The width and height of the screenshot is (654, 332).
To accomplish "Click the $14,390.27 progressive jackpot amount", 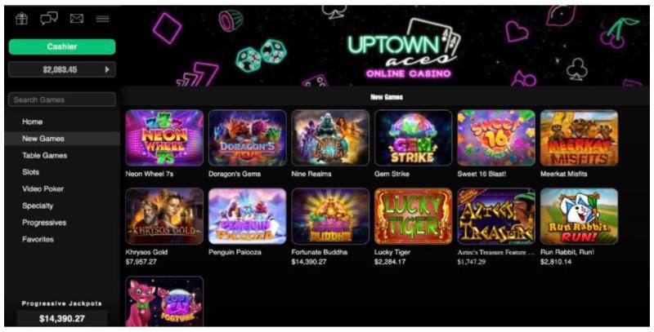I will (x=62, y=319).
